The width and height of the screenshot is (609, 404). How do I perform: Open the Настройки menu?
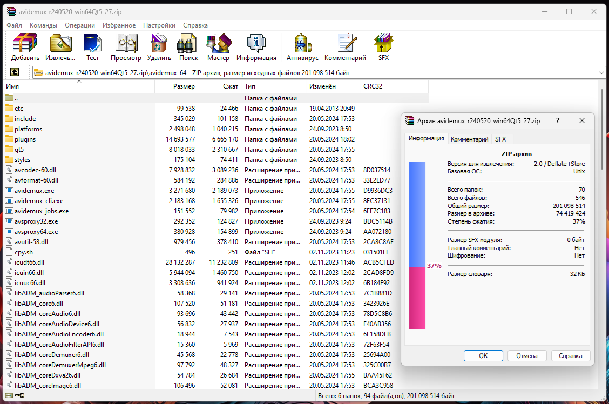coord(159,25)
